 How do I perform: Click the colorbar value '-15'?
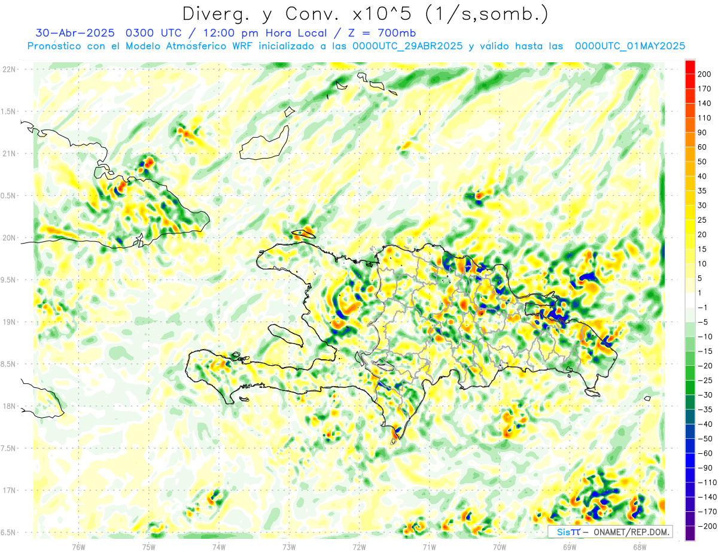[x=705, y=351]
